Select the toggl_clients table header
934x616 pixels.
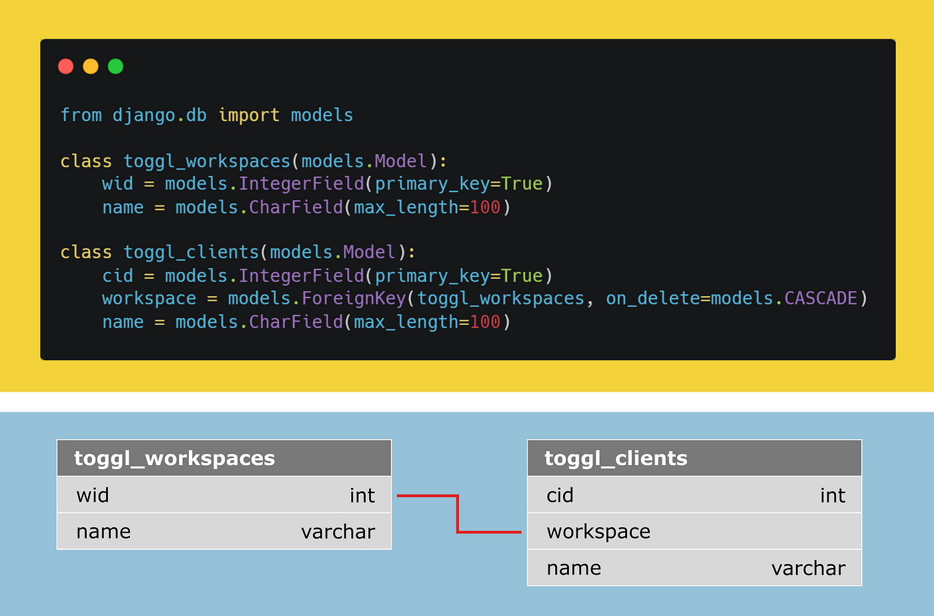coord(694,458)
